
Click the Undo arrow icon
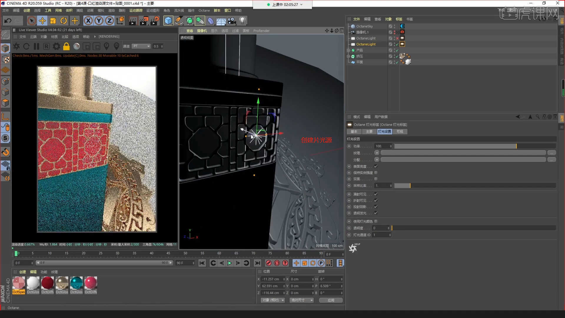tap(8, 21)
